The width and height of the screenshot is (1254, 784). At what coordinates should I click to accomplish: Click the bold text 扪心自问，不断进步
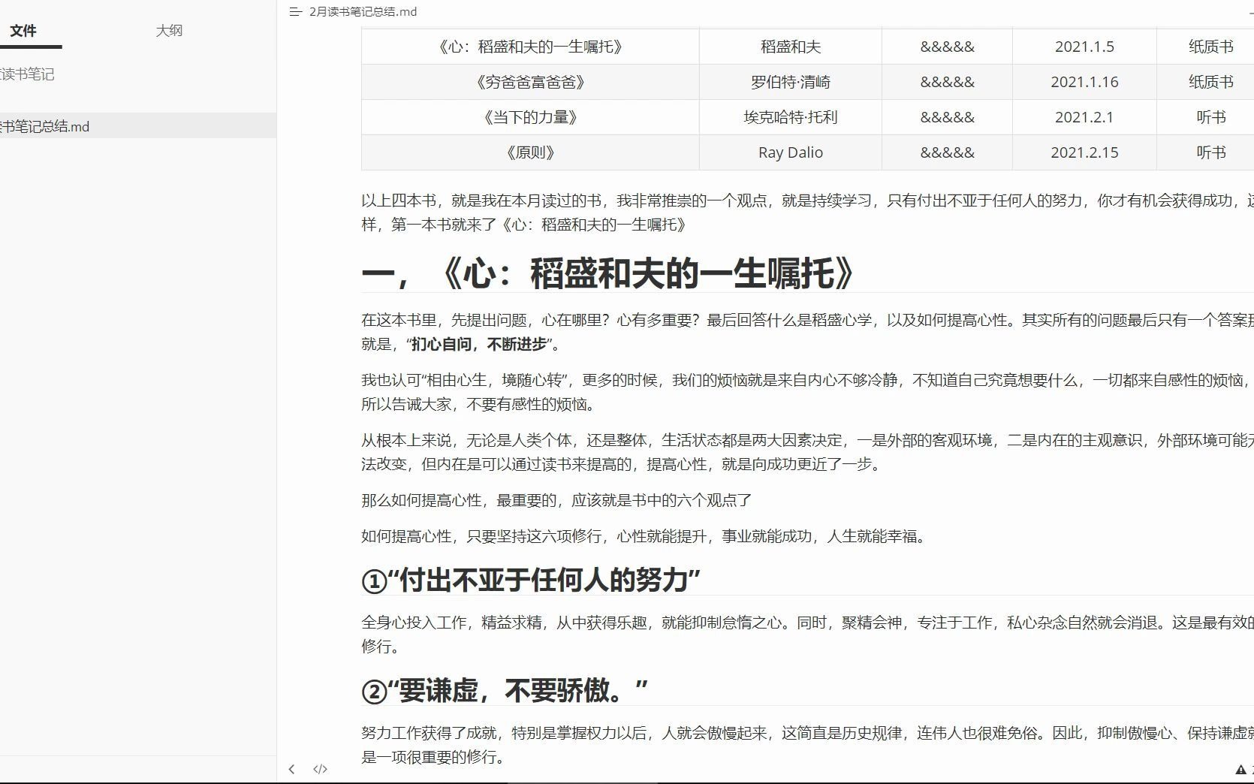point(479,345)
